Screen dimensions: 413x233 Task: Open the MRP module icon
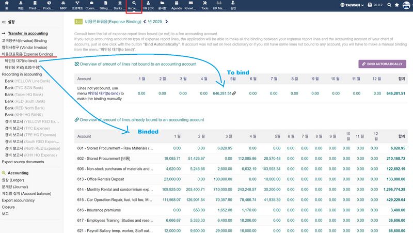pyautogui.click(x=63, y=6)
